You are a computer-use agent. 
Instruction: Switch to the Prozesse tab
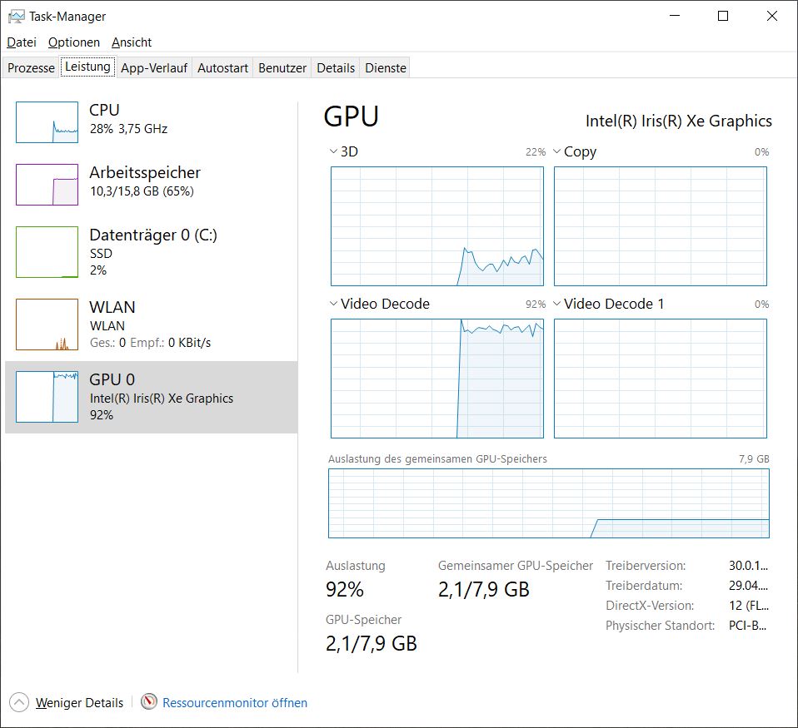[x=31, y=68]
